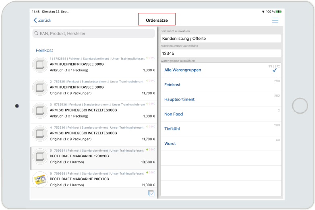Open the Kundennummer field showing 12345
This screenshot has height=210, width=315.
(x=221, y=53)
